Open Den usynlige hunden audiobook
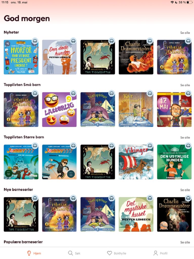The image size is (194, 259). pos(174,162)
